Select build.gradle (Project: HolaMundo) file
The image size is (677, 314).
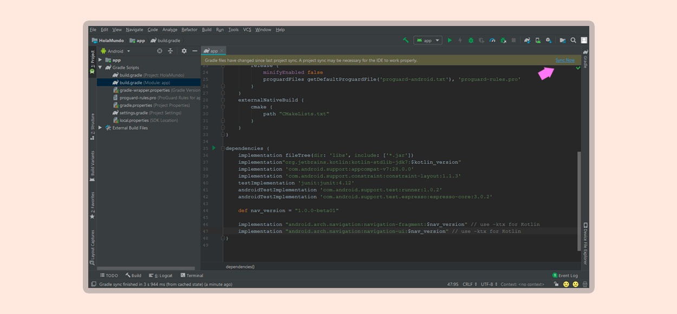point(148,75)
